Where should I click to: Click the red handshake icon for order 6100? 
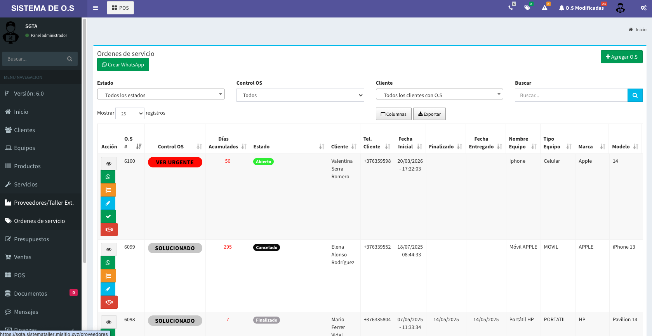pyautogui.click(x=109, y=230)
